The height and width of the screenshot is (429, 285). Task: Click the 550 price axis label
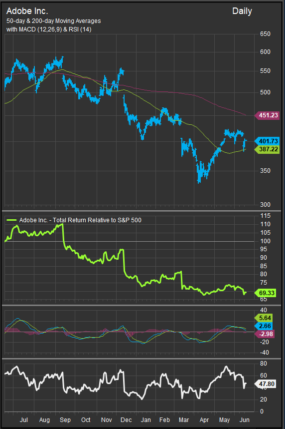coord(265,71)
